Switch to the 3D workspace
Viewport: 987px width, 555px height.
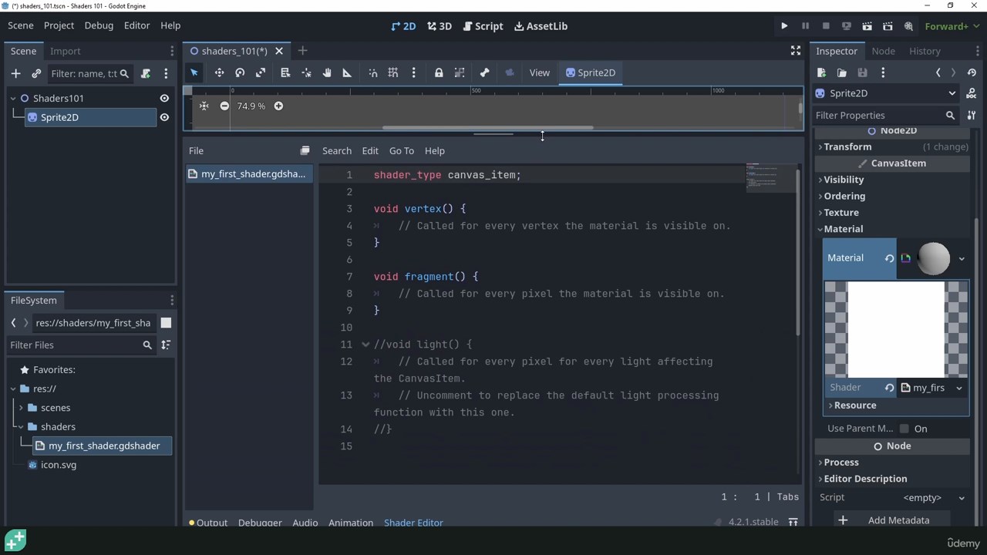coord(440,26)
